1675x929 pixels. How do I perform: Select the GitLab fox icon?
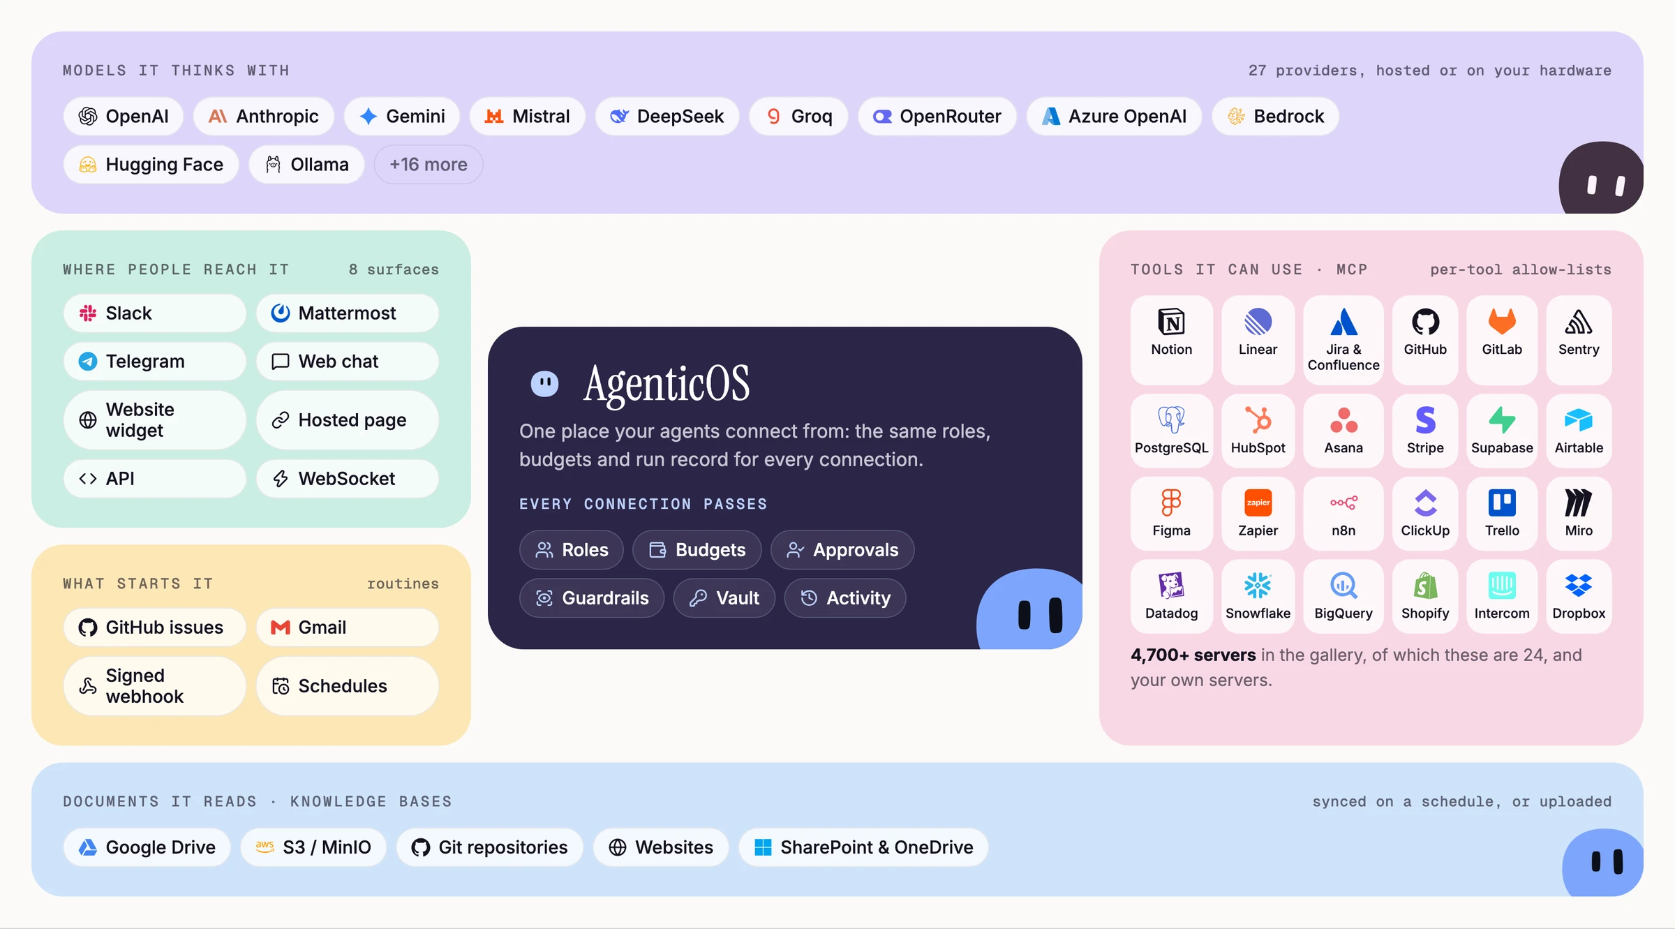pyautogui.click(x=1502, y=322)
